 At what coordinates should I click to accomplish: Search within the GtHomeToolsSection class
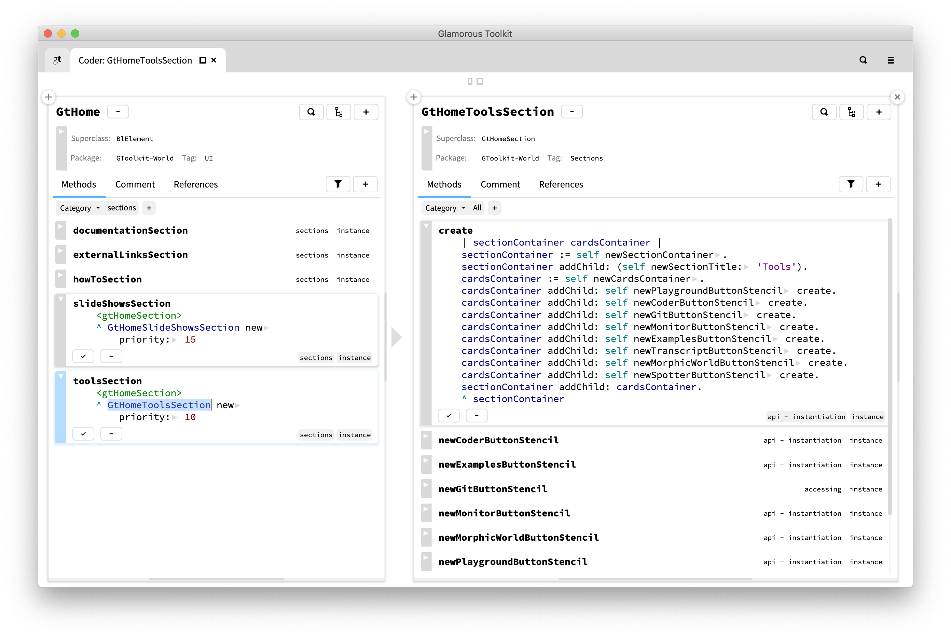(x=824, y=112)
